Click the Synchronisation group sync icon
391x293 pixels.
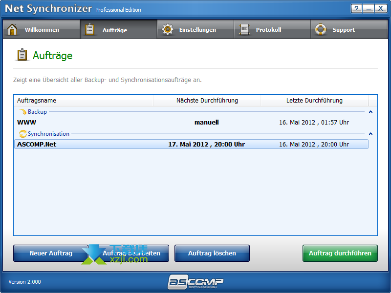[22, 134]
